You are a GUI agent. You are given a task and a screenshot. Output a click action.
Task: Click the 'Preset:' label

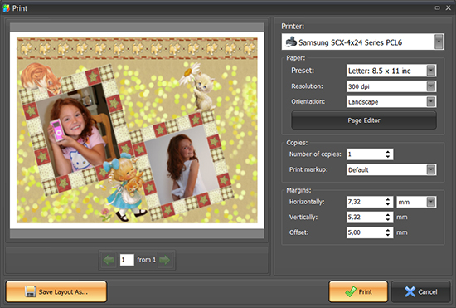coord(303,71)
